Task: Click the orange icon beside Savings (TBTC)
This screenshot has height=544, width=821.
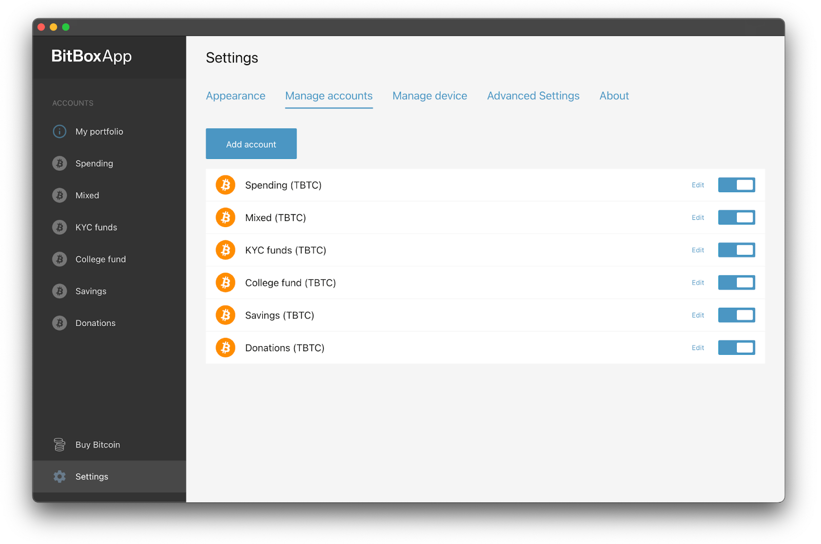Action: (225, 315)
